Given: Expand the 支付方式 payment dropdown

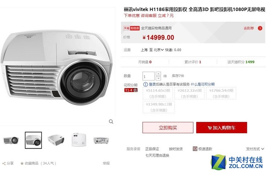Looking at the screenshot, I should [x=255, y=149].
